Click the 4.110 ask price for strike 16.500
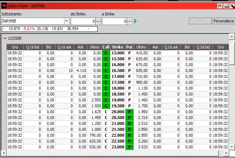 tap(80, 71)
